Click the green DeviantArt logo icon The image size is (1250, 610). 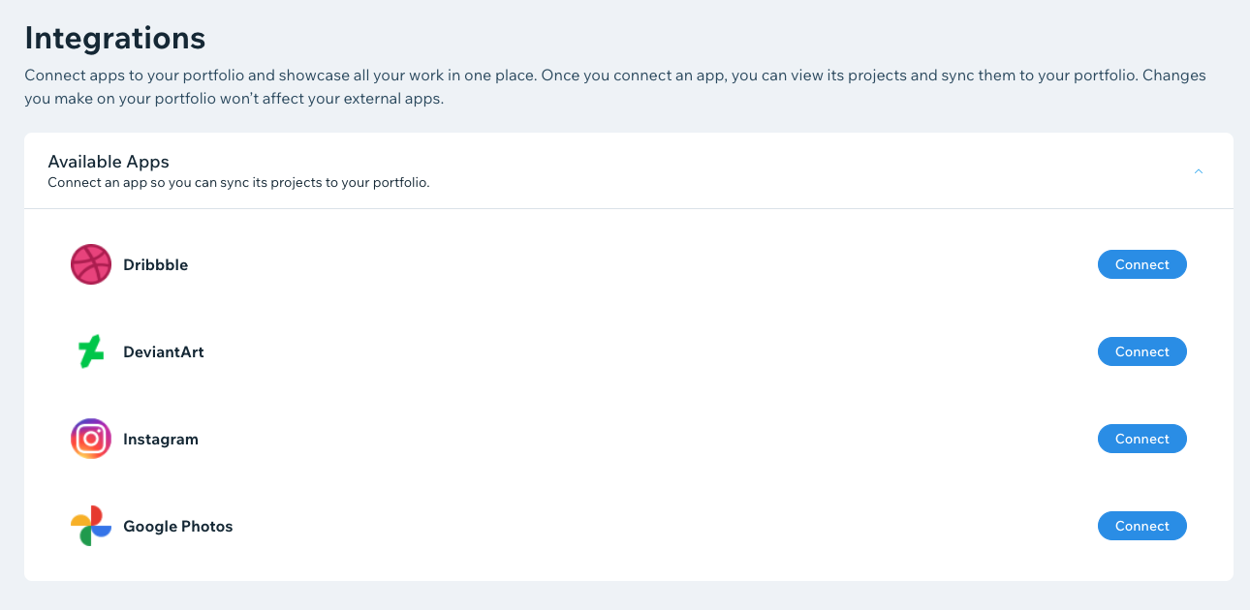91,351
